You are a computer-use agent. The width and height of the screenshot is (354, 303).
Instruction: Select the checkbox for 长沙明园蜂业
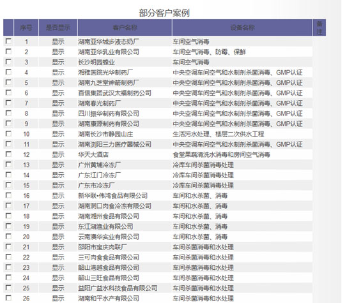[x=8, y=61]
